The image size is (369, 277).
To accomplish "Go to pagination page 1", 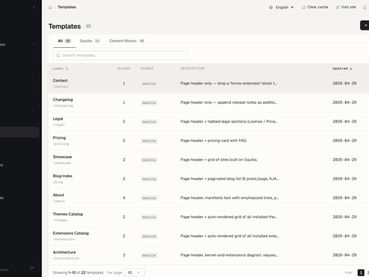I will pyautogui.click(x=361, y=272).
